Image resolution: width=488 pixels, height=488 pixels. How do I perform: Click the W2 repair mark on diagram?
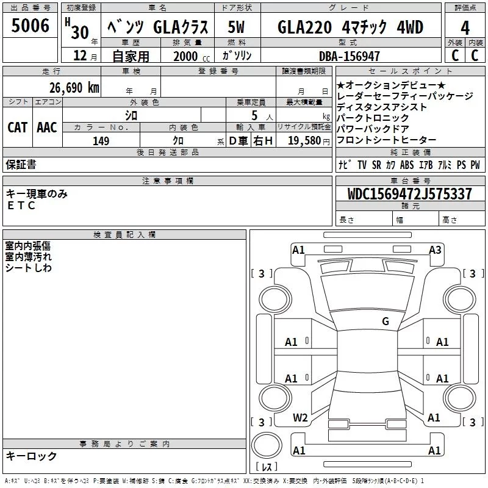300,418
